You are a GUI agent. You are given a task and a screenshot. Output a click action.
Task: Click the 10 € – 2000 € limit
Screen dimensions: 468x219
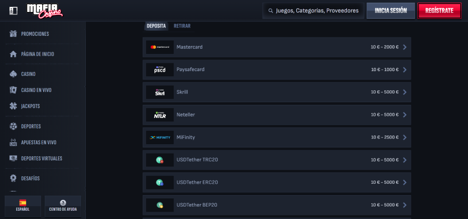coord(385,47)
